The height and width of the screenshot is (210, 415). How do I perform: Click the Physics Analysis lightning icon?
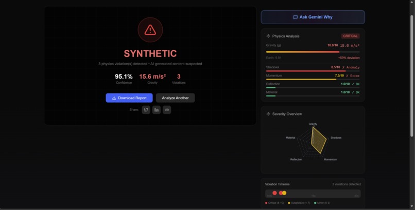(x=268, y=36)
